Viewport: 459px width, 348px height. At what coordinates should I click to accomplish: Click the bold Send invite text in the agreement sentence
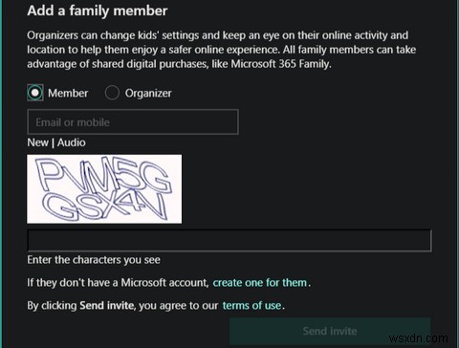pos(107,305)
